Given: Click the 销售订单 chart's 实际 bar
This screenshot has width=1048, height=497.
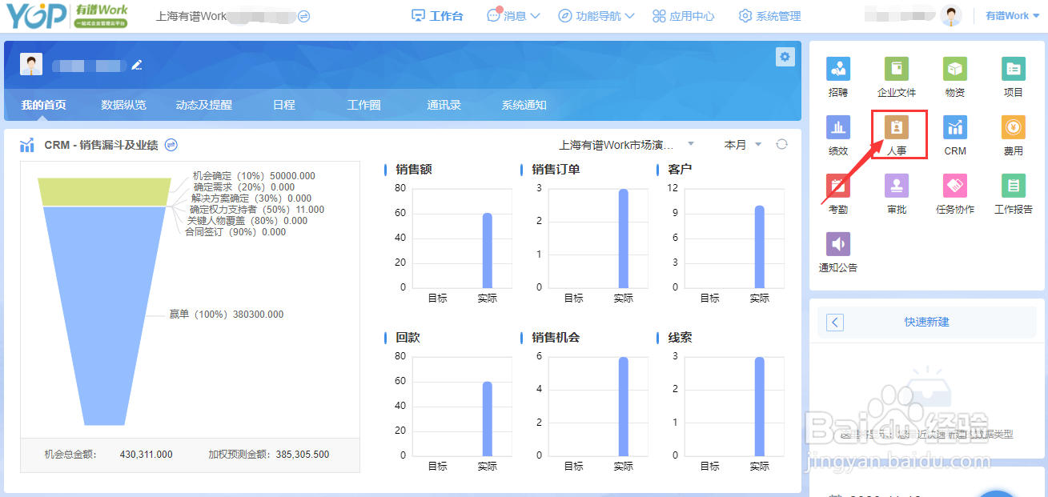Looking at the screenshot, I should [x=623, y=238].
